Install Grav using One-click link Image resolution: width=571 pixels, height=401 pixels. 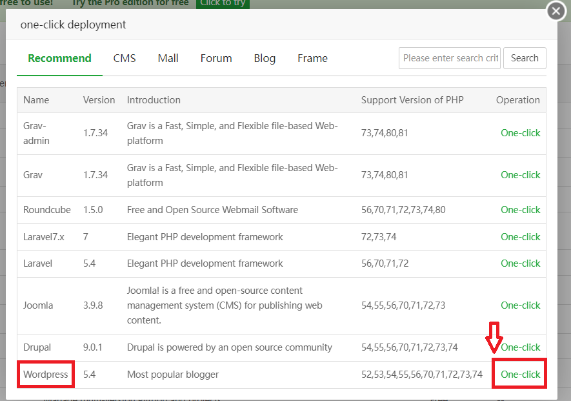[x=520, y=175]
